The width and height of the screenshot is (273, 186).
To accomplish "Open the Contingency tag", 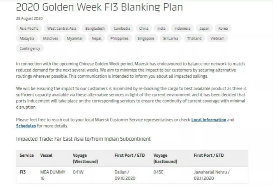I will click(30, 48).
